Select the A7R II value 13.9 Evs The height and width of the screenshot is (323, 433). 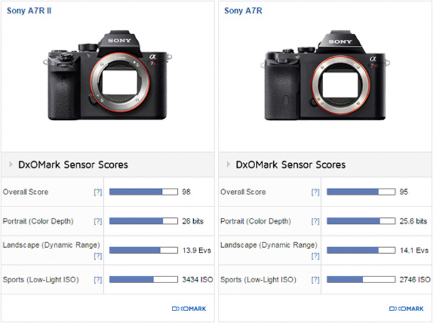click(197, 250)
